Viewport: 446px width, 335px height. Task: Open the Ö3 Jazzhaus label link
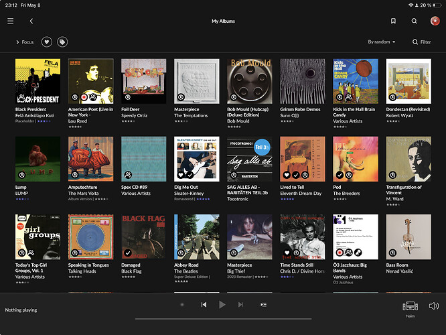tap(343, 282)
